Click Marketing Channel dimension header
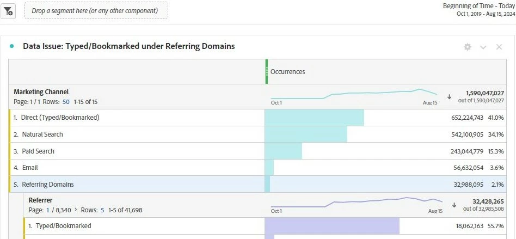This screenshot has width=516, height=239. (41, 92)
